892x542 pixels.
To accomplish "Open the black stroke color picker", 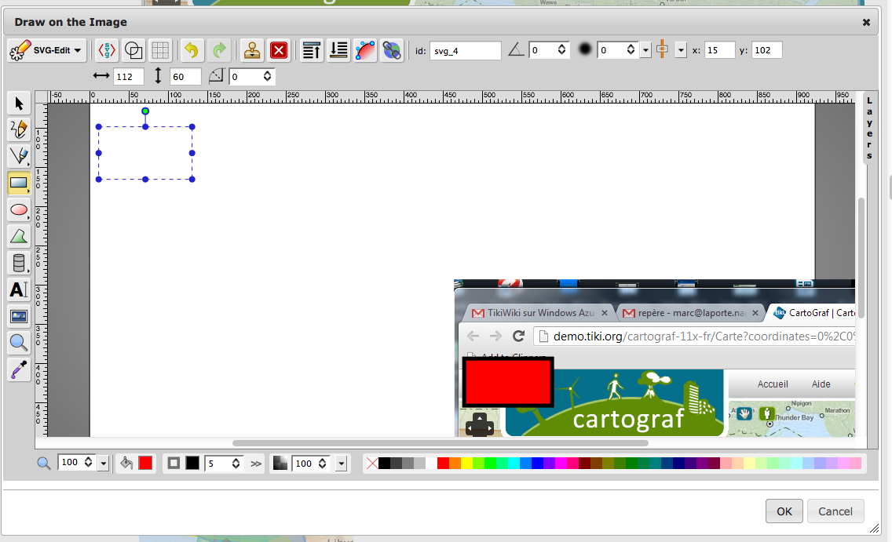I will (192, 463).
